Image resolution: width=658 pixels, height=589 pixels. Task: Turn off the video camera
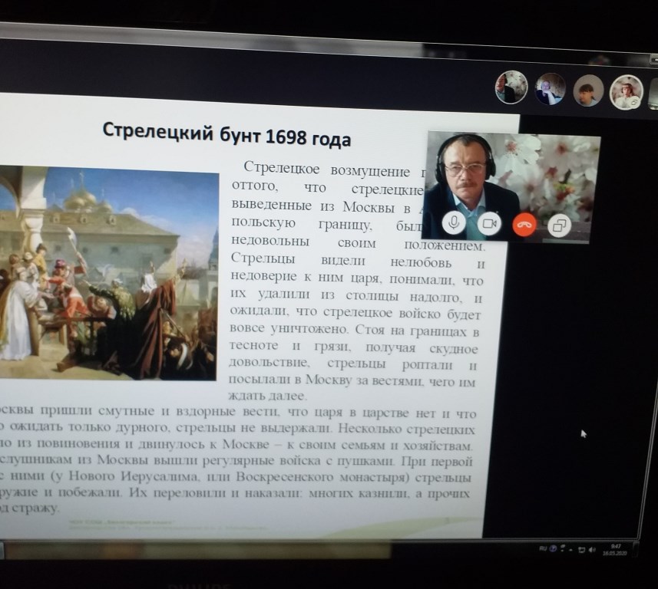(489, 224)
